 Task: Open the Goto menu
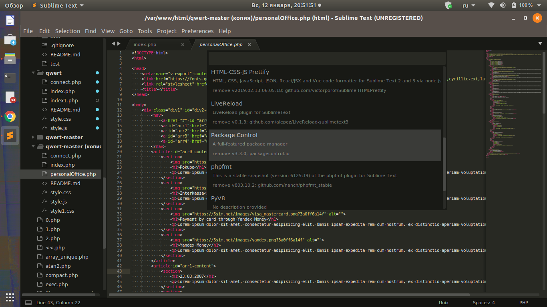click(126, 31)
